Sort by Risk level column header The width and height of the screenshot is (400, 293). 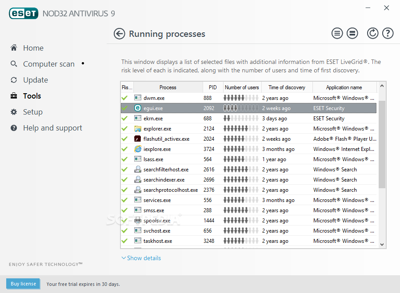click(127, 87)
